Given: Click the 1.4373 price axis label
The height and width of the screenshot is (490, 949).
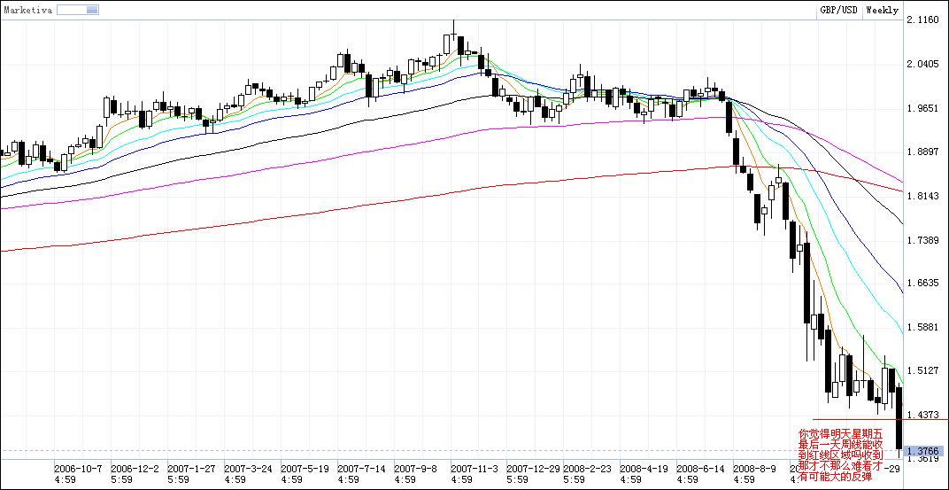Looking at the screenshot, I should click(922, 415).
